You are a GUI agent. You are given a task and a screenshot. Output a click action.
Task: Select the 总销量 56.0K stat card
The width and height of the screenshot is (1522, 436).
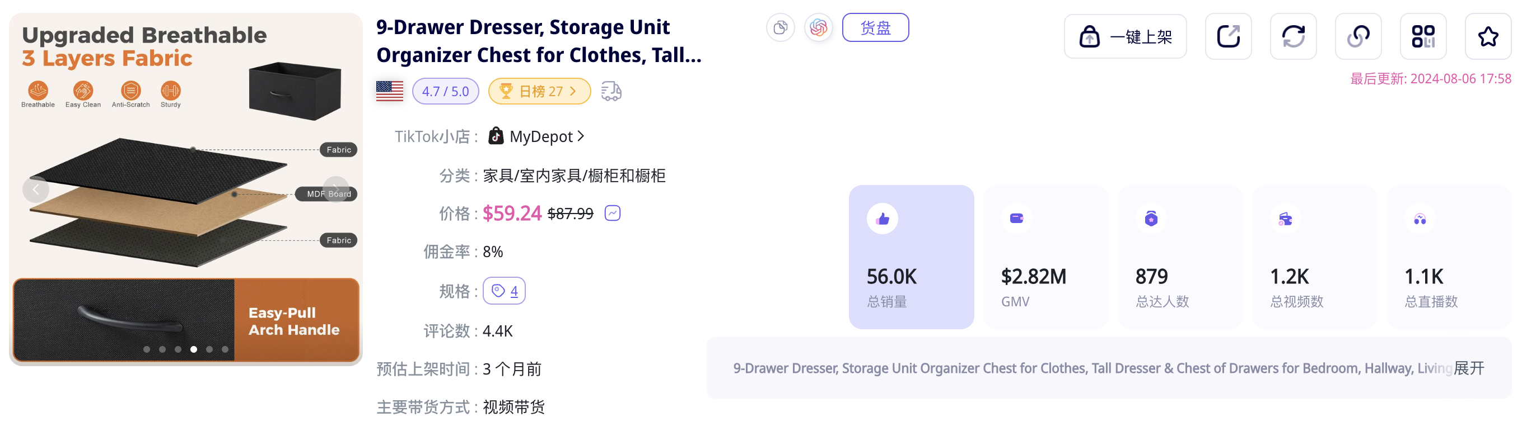[x=911, y=257]
